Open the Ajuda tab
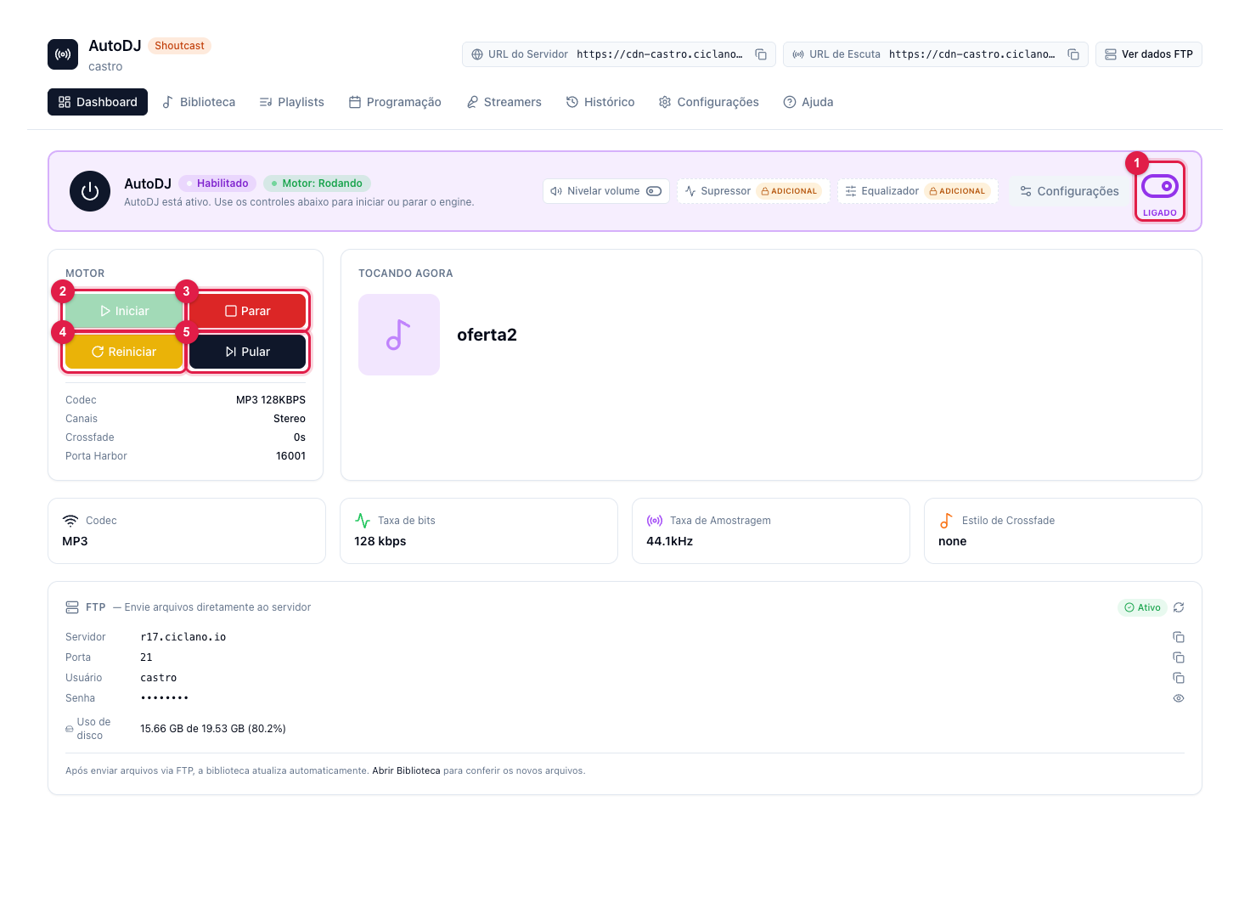 (x=808, y=102)
